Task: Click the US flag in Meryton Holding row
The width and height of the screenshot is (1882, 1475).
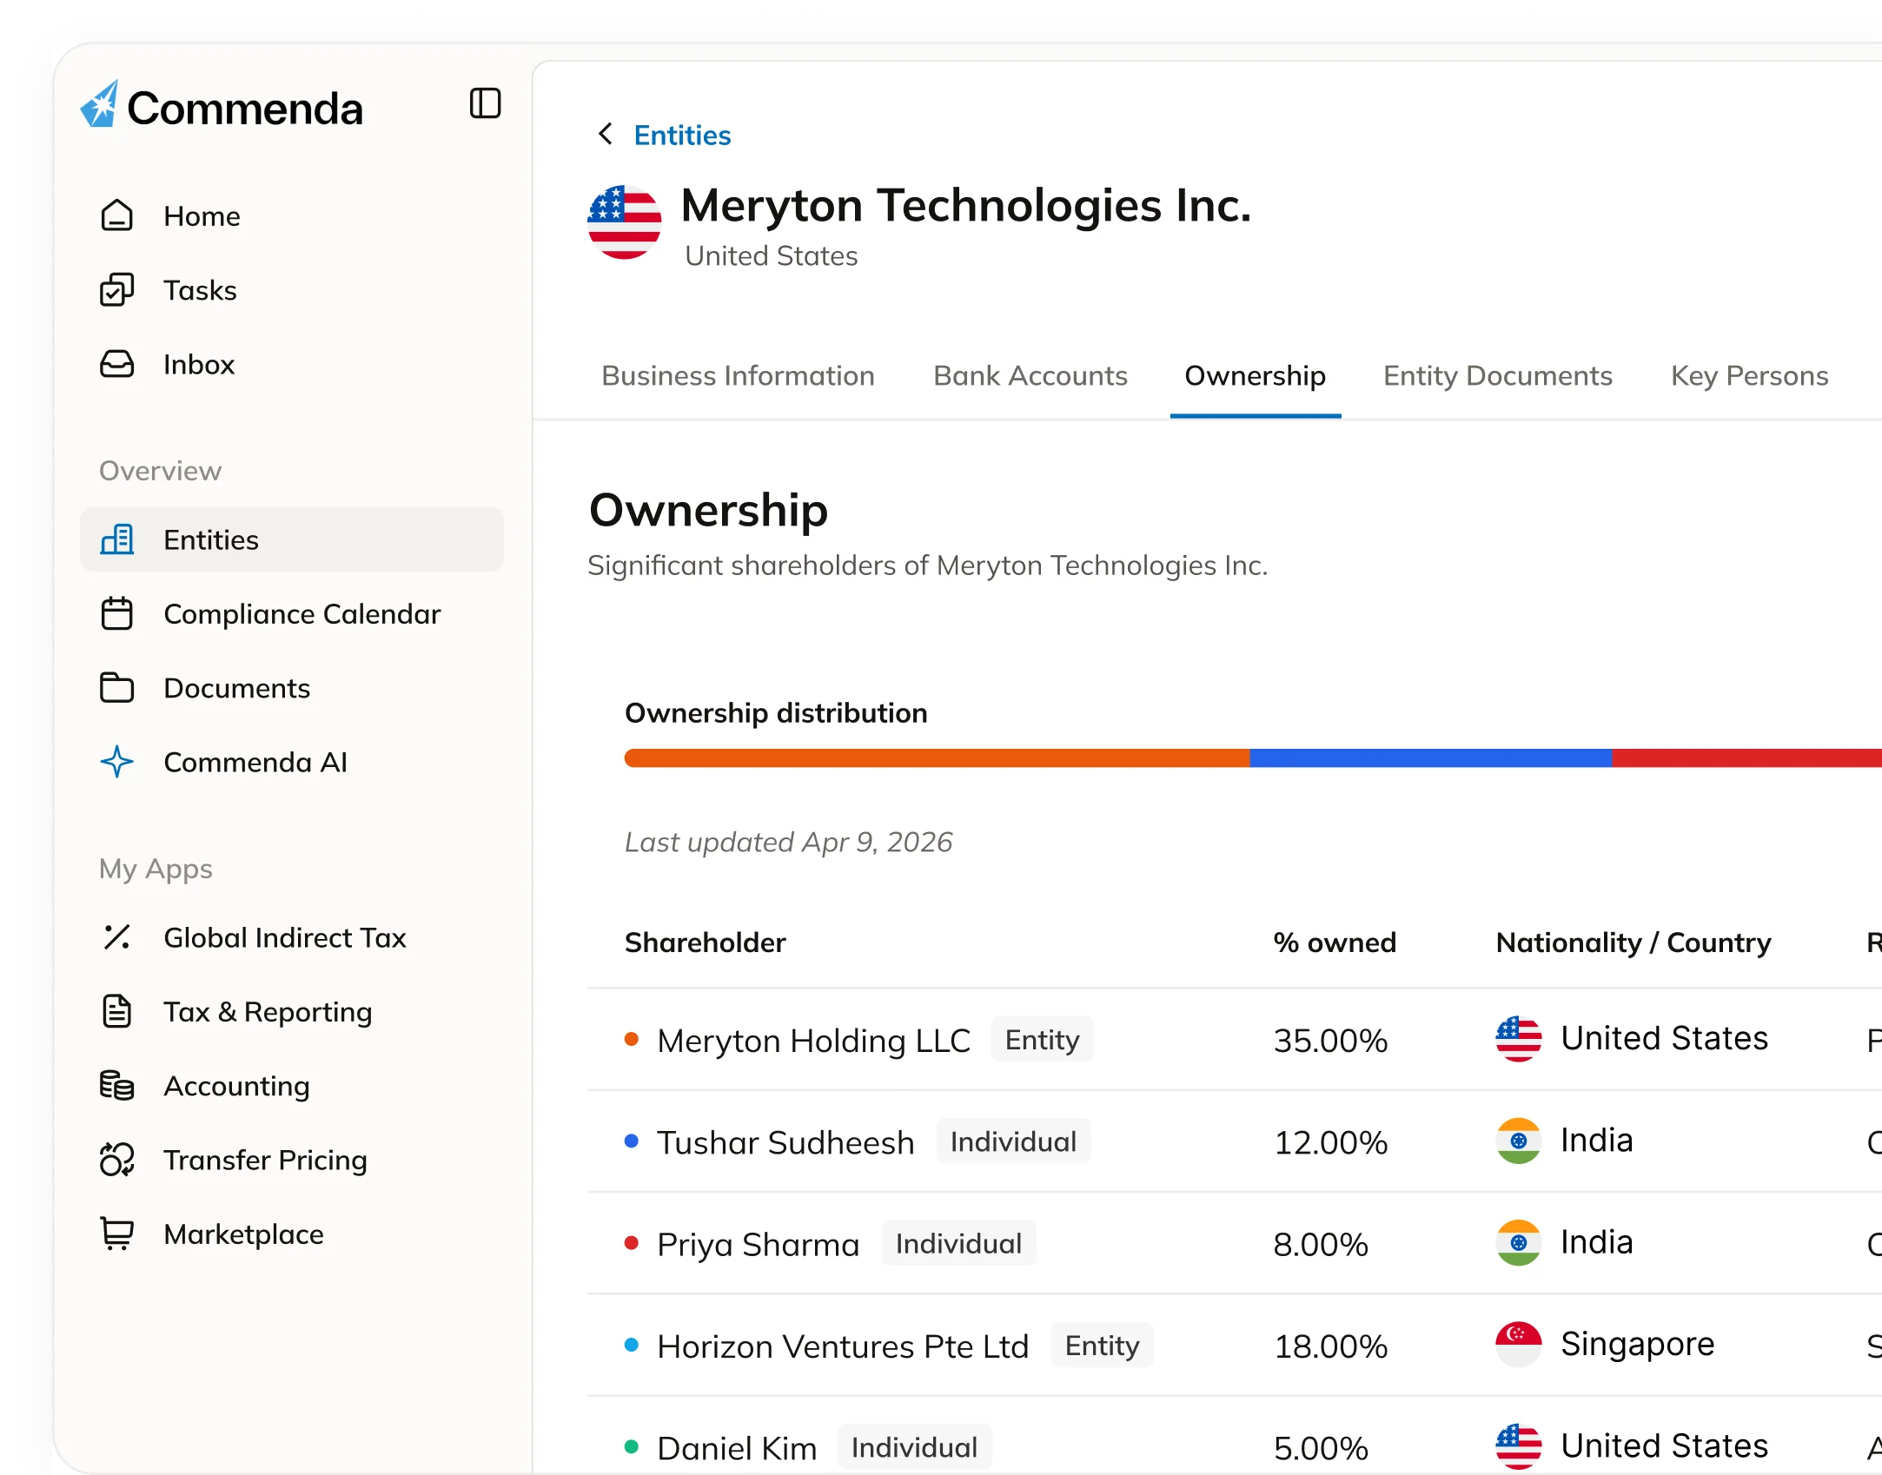Action: point(1518,1039)
